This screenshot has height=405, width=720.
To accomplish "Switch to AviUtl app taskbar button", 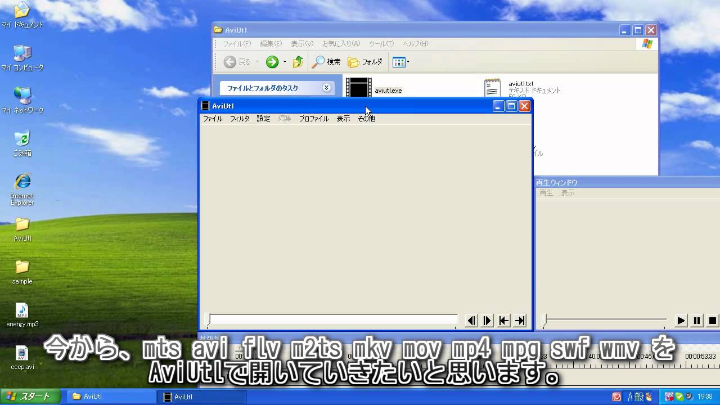I will click(202, 397).
